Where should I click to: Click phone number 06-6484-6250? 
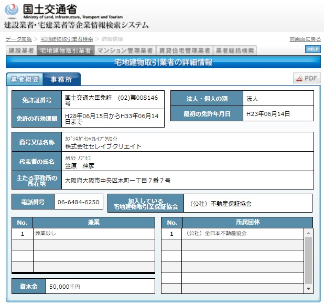(79, 202)
